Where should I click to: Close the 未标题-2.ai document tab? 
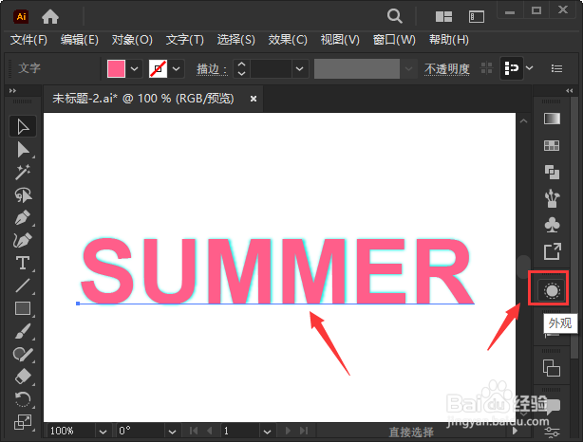click(254, 99)
